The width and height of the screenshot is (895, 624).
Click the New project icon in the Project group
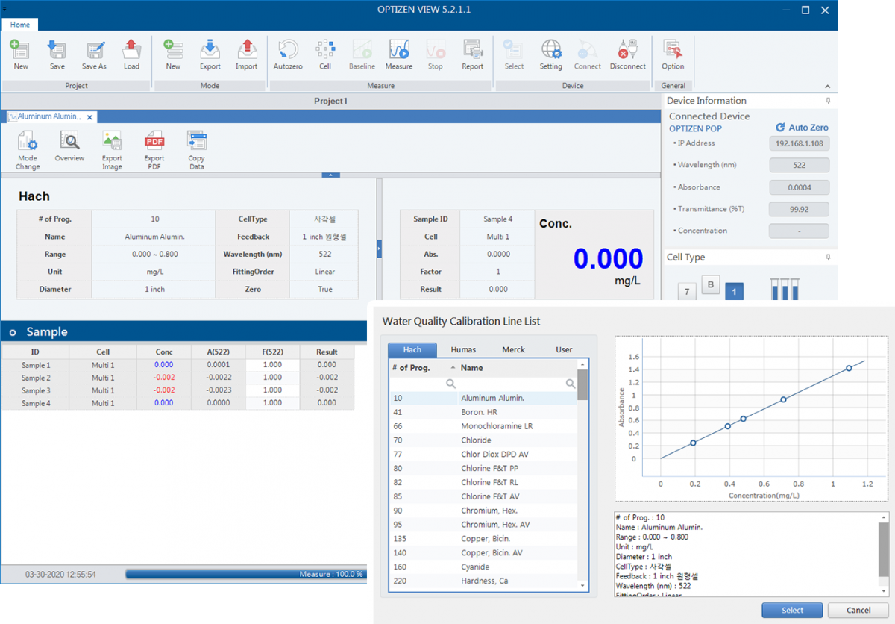click(20, 50)
